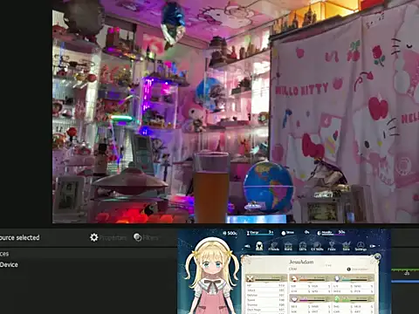Click the JesuAdam character name
This screenshot has height=314, width=419.
(301, 262)
